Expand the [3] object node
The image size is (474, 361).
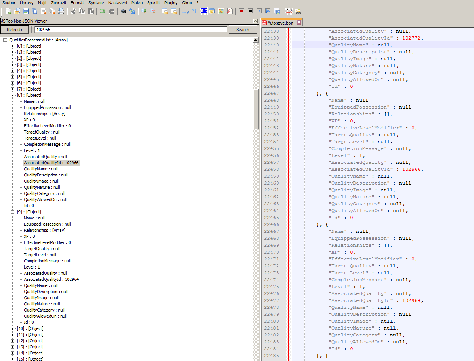[x=13, y=64]
